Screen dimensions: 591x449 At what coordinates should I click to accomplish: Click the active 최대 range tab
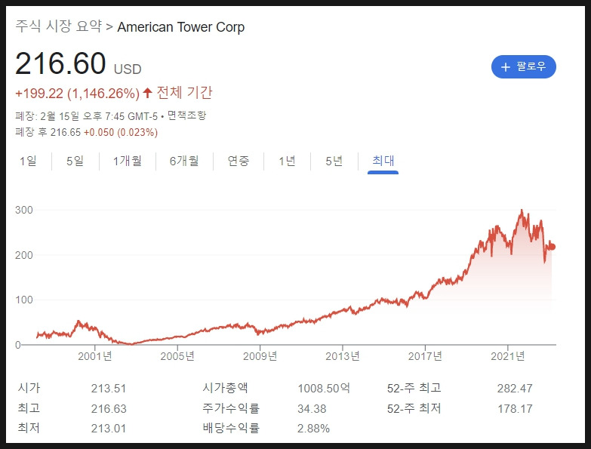[x=383, y=161]
